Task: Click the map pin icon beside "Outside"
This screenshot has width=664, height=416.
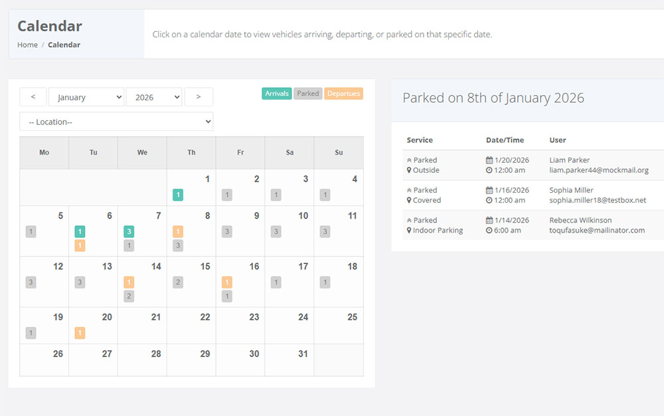Action: pos(408,170)
